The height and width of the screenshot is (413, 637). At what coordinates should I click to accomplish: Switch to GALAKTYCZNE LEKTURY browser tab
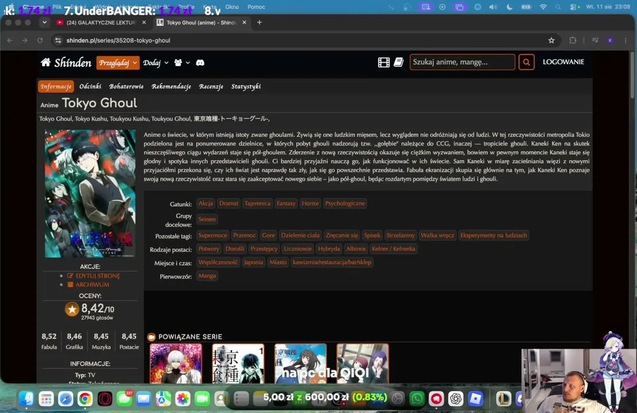tap(101, 22)
